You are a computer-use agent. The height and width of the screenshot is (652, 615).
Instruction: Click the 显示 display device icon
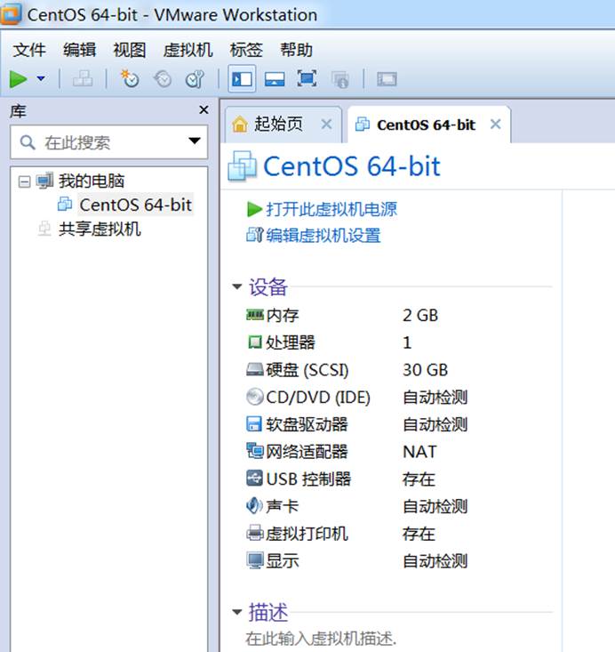click(x=255, y=560)
